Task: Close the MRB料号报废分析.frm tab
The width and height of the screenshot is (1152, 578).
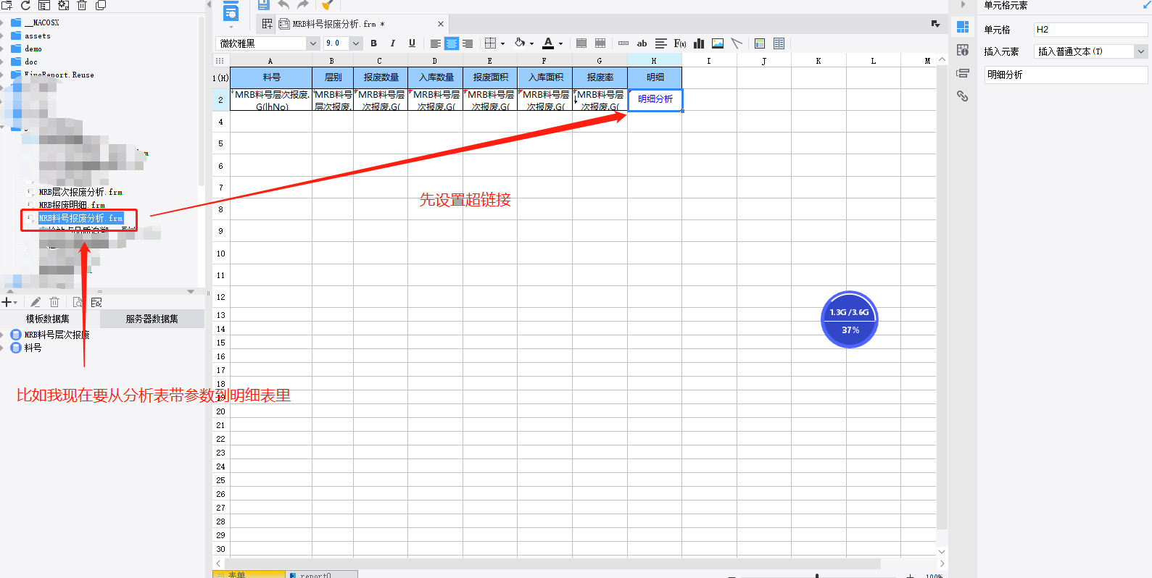Action: tap(440, 24)
